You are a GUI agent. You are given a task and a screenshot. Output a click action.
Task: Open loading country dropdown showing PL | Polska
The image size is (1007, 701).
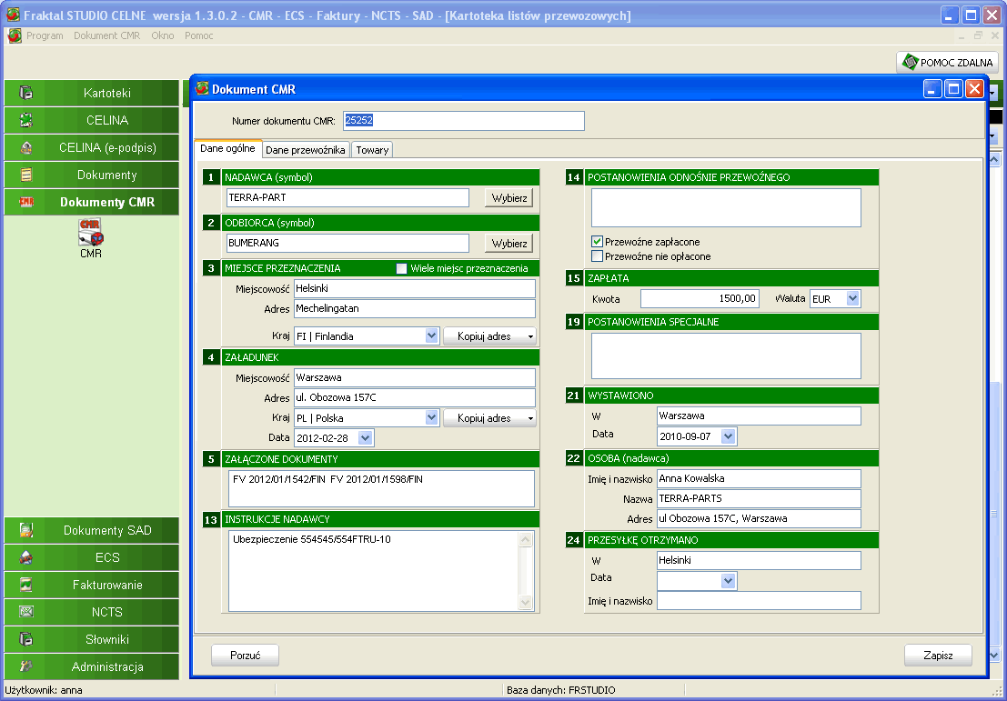click(431, 418)
